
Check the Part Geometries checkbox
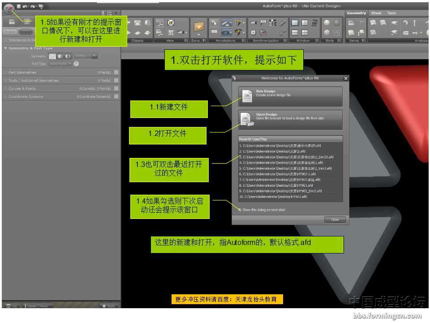[116, 72]
